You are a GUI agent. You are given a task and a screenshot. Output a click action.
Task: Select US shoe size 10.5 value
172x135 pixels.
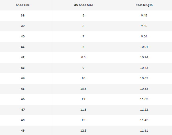(x=83, y=89)
